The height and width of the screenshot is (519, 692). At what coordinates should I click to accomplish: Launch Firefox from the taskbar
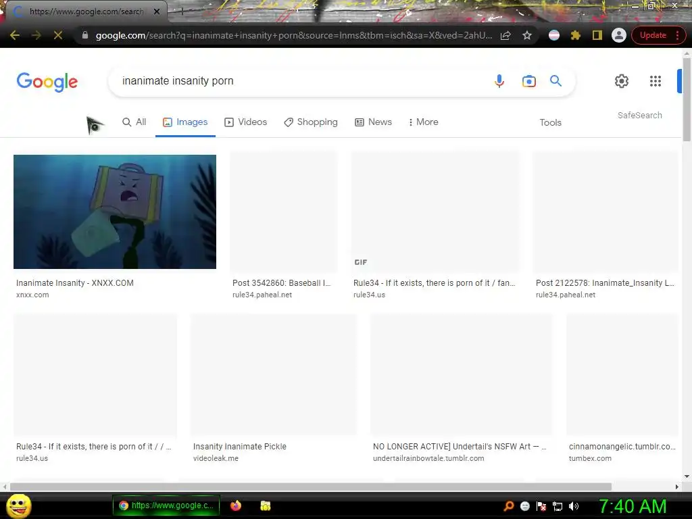(236, 505)
